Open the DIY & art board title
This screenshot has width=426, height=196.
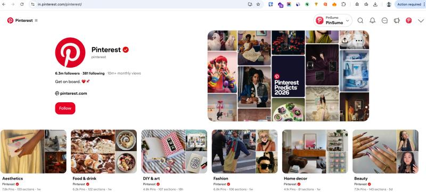click(151, 178)
